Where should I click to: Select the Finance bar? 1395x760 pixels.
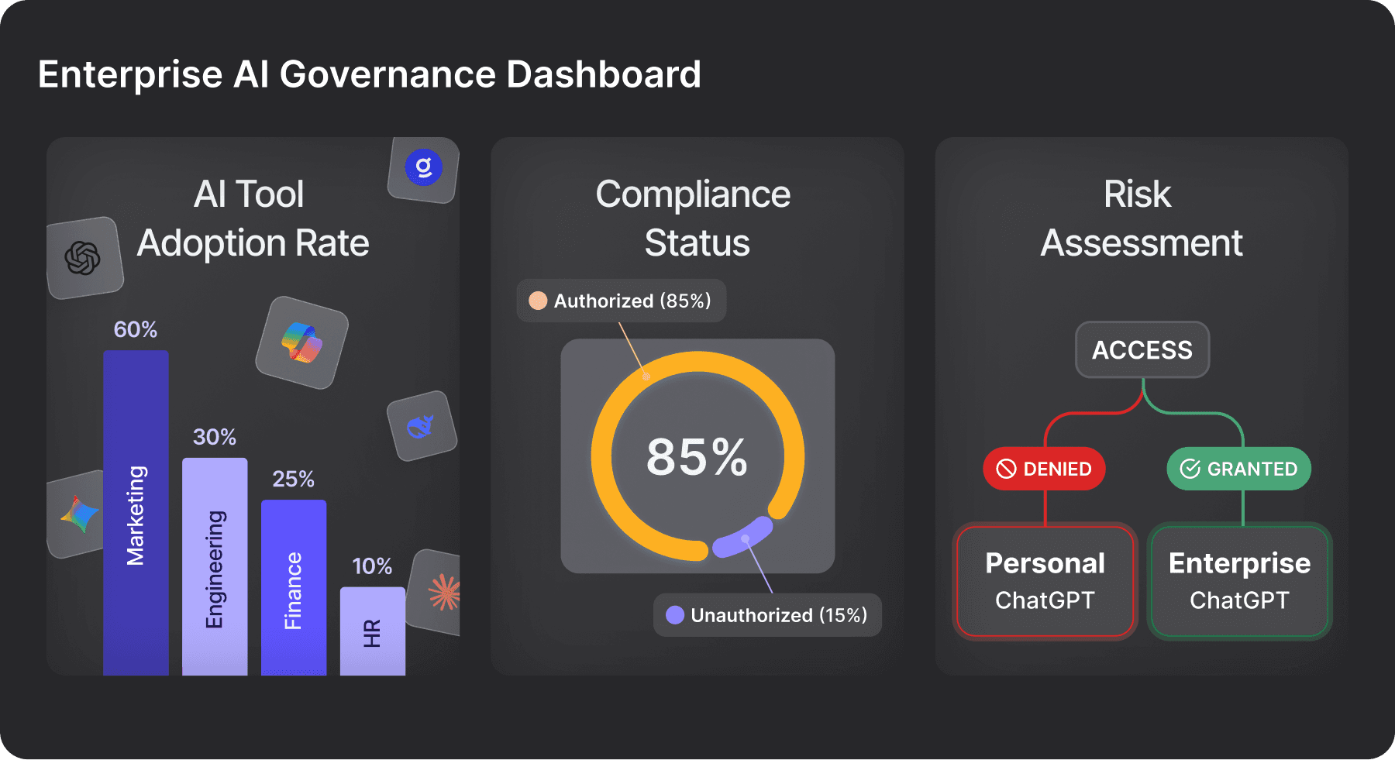point(294,587)
